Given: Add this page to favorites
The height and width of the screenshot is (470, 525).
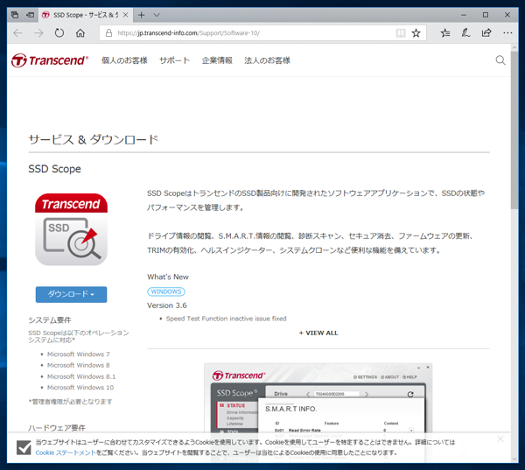Looking at the screenshot, I should point(416,33).
